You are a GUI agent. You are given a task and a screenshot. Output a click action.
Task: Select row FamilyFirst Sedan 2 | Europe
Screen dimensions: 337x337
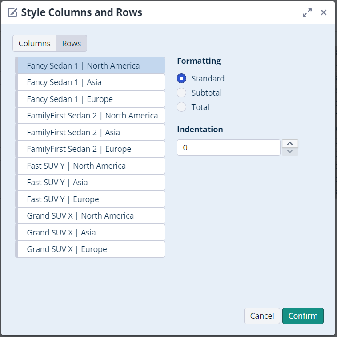[90, 149]
